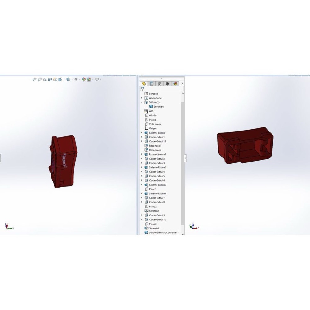Click the Cortar-Extruir10 feature icon
Image resolution: width=310 pixels, height=310 pixels.
[147, 220]
